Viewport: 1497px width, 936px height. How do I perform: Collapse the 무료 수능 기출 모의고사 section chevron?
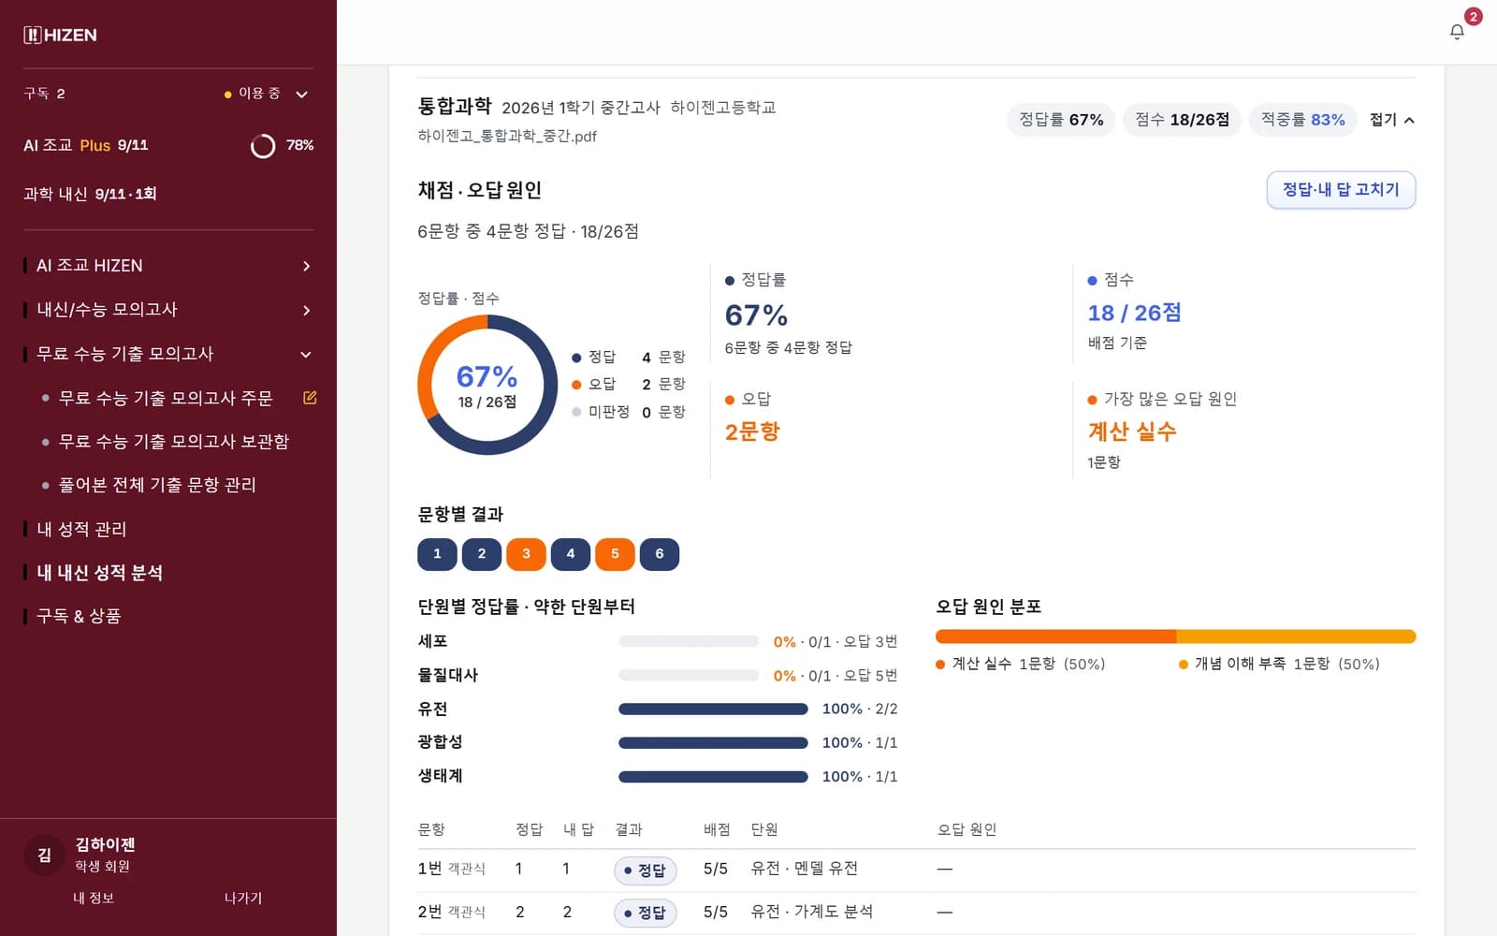(306, 354)
